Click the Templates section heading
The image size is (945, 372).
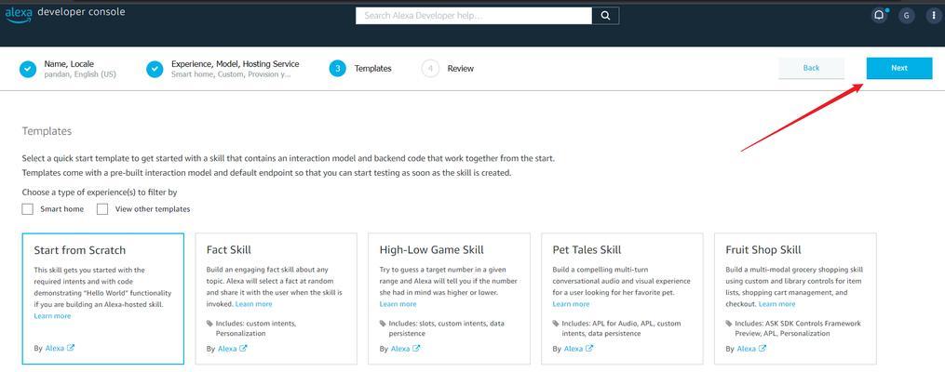point(47,131)
